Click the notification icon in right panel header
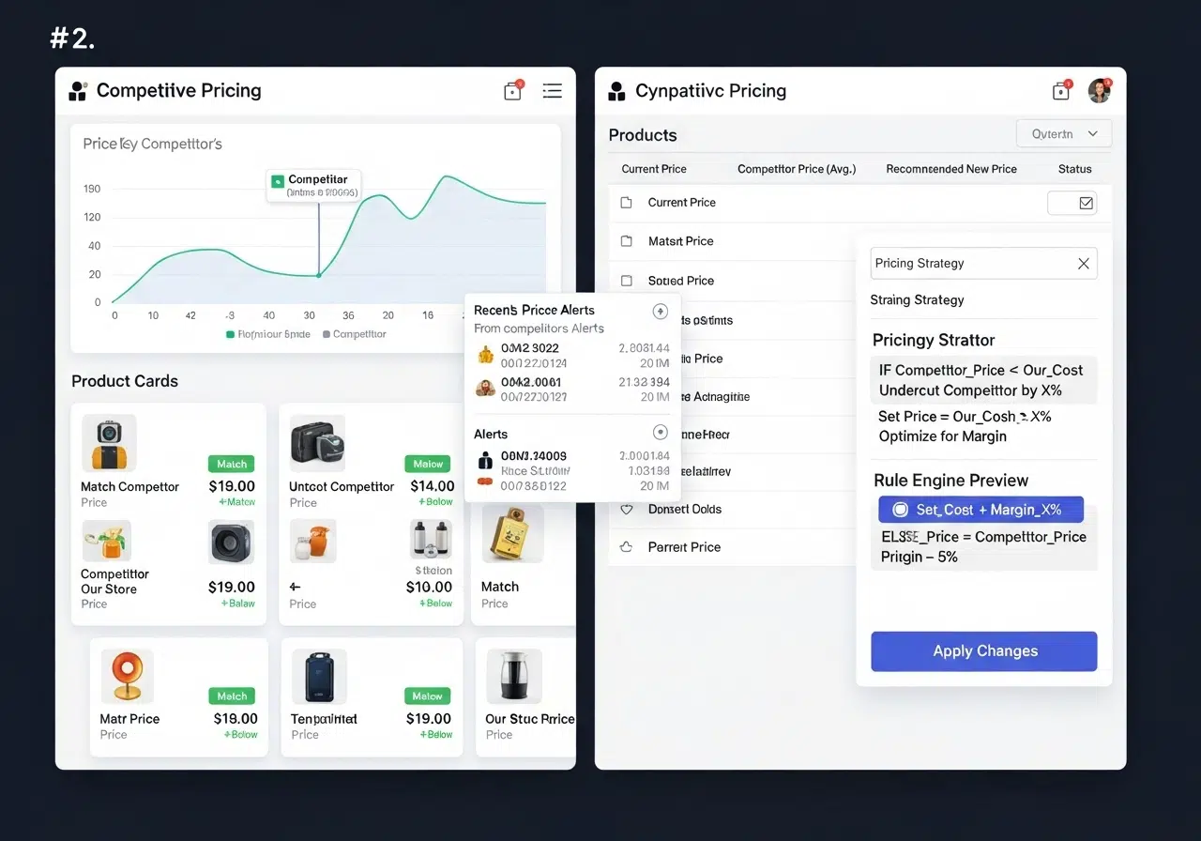This screenshot has height=841, width=1201. 1060,91
